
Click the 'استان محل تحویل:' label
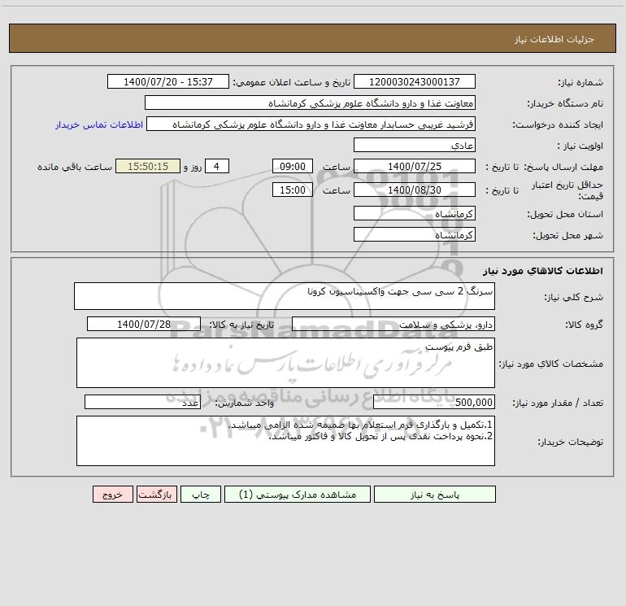565,214
